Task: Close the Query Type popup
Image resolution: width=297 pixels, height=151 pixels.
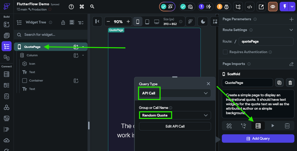Action: coord(208,84)
